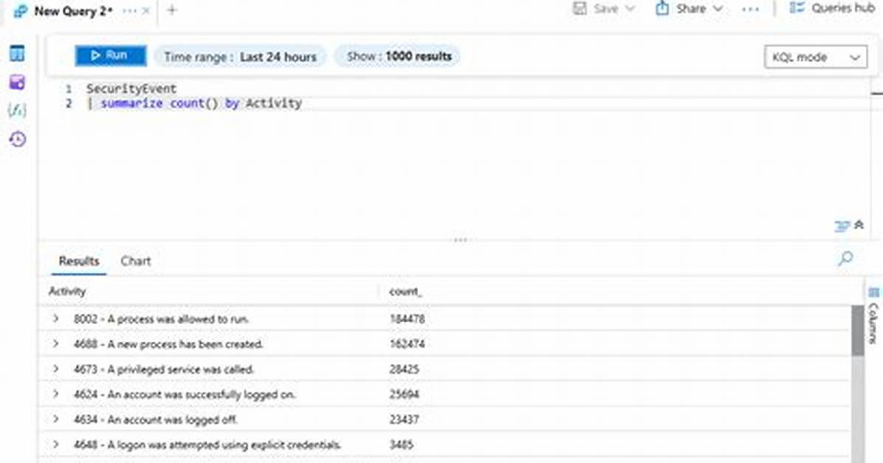Close the New Query 2 tab
Viewport: 883px width, 463px height.
[146, 10]
